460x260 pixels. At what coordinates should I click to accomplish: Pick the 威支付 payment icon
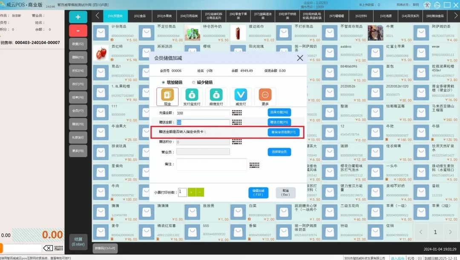pyautogui.click(x=241, y=97)
